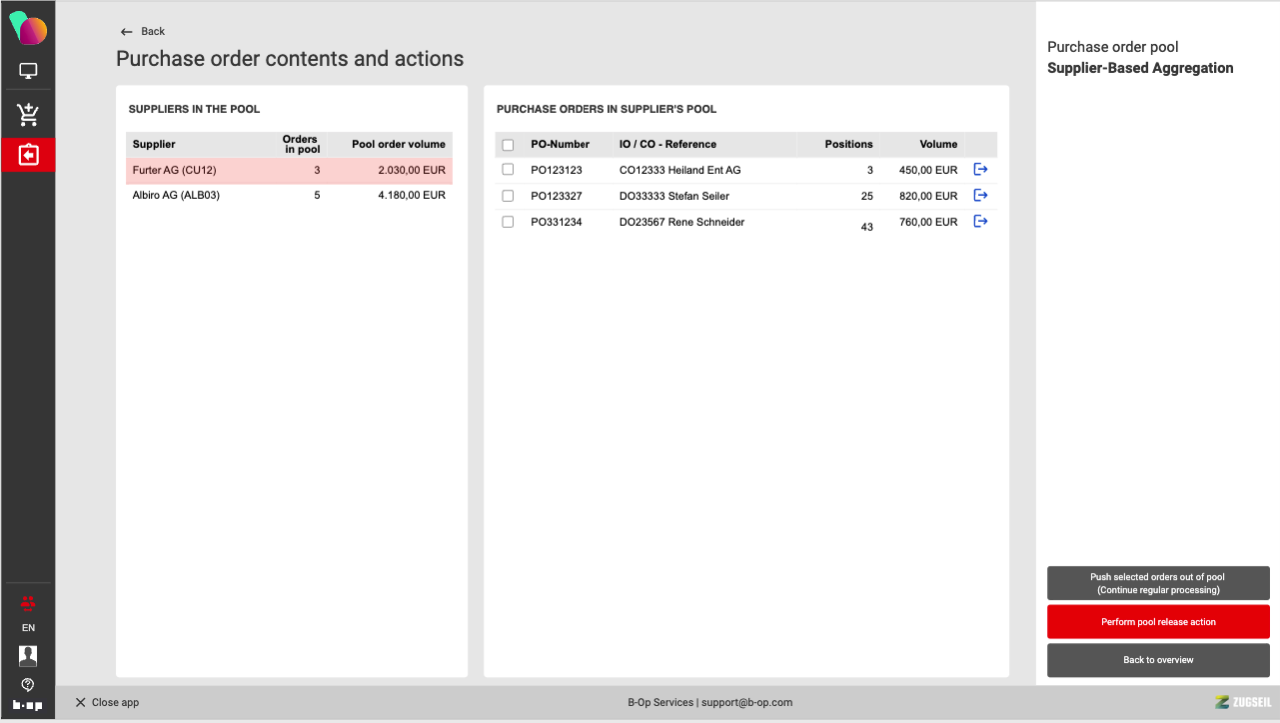Open the shopping cart add icon
1280x723 pixels.
(28, 115)
